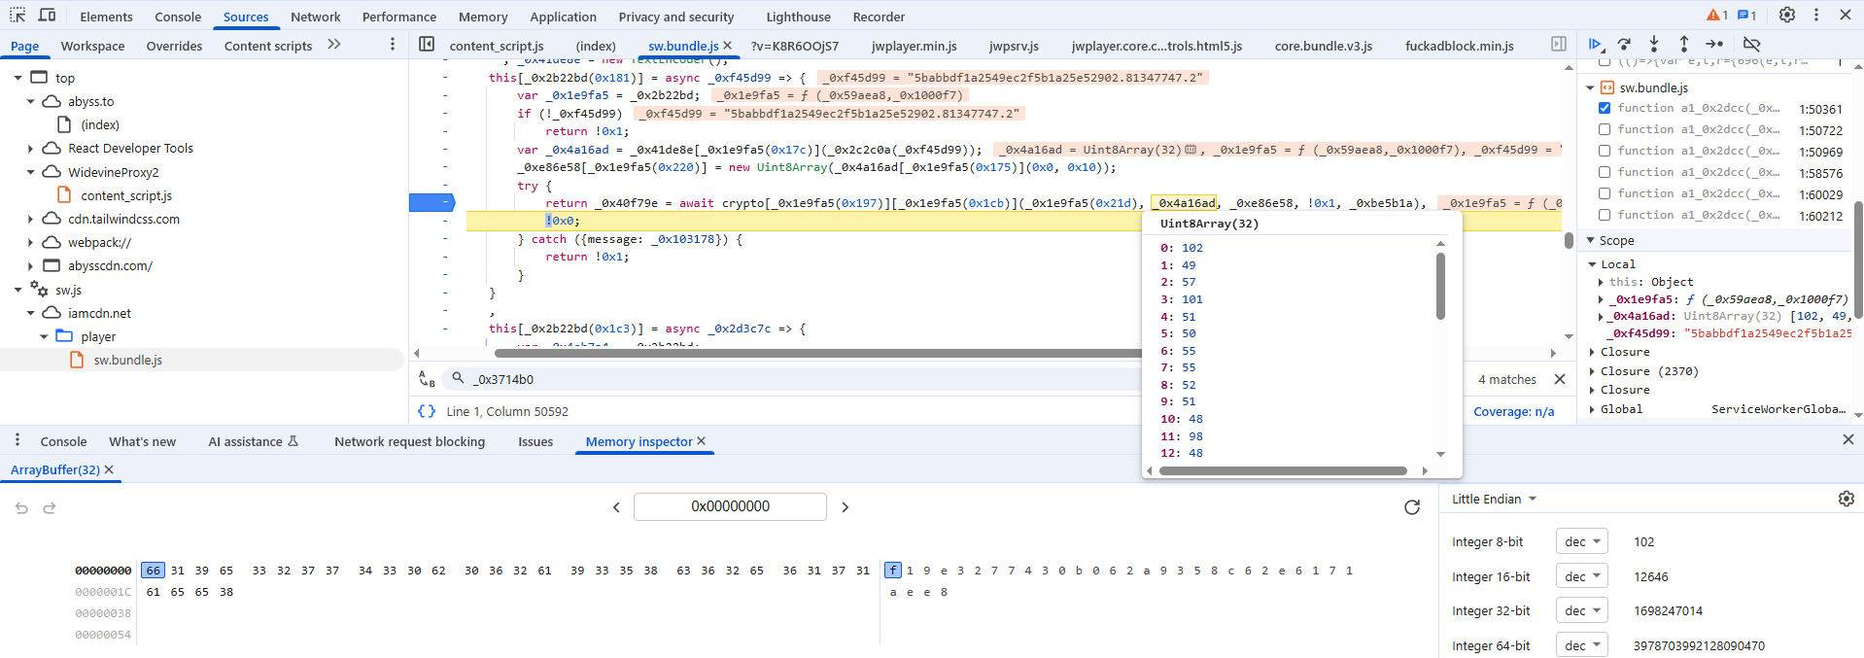Open the Issues drawer tab
1864x658 pixels.
click(535, 441)
